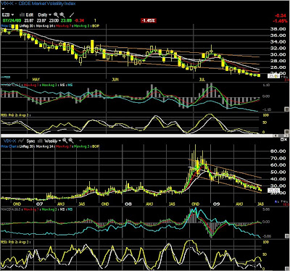Toggle Sync on the weekly chart

[x=30, y=141]
